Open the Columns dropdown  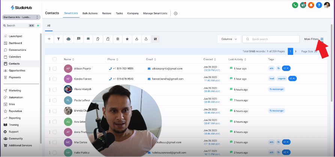coord(229,39)
